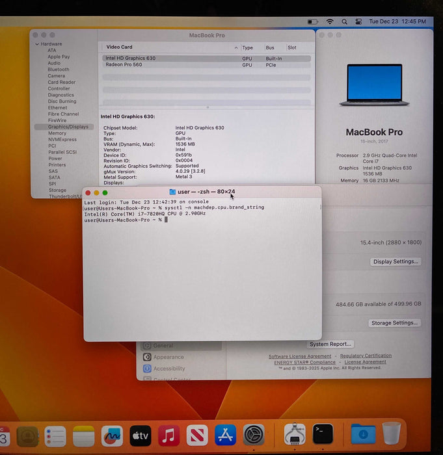
Task: Click the folder proxy icon in Terminal title
Action: pyautogui.click(x=172, y=192)
